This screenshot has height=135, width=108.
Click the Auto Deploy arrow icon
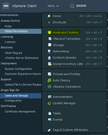tap(49, 80)
